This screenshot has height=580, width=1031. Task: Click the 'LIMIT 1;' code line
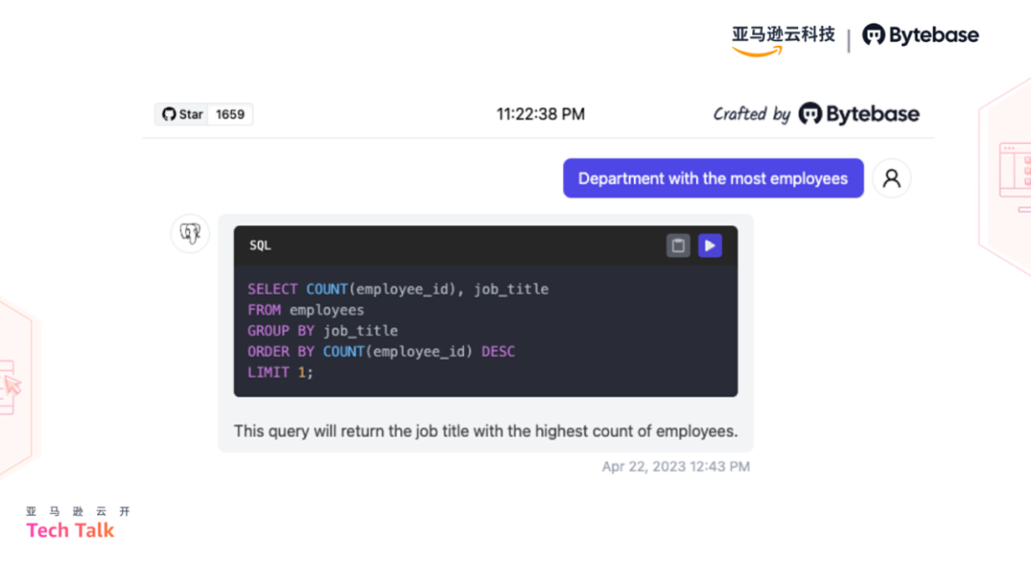click(281, 372)
